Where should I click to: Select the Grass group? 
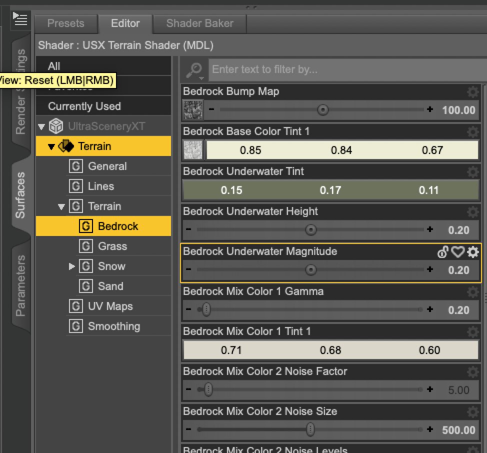[x=112, y=246]
